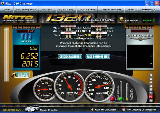Click the SELECTED CAR label
The width and height of the screenshot is (160, 113).
12,110
